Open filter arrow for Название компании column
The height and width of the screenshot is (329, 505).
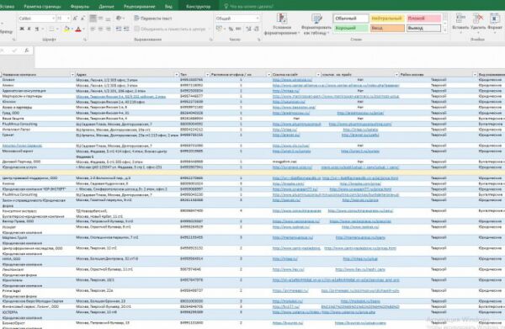point(72,75)
